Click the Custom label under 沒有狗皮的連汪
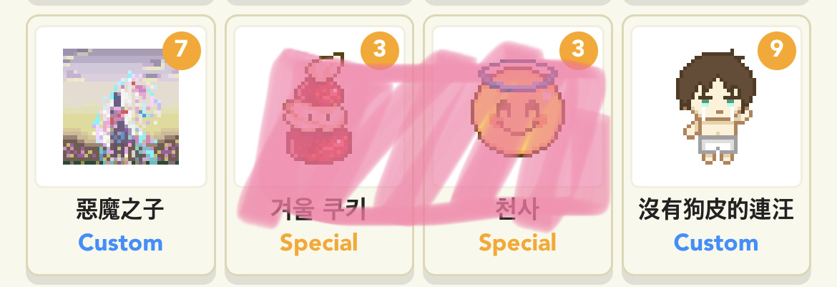Screen dimensions: 837x287 pyautogui.click(x=716, y=243)
